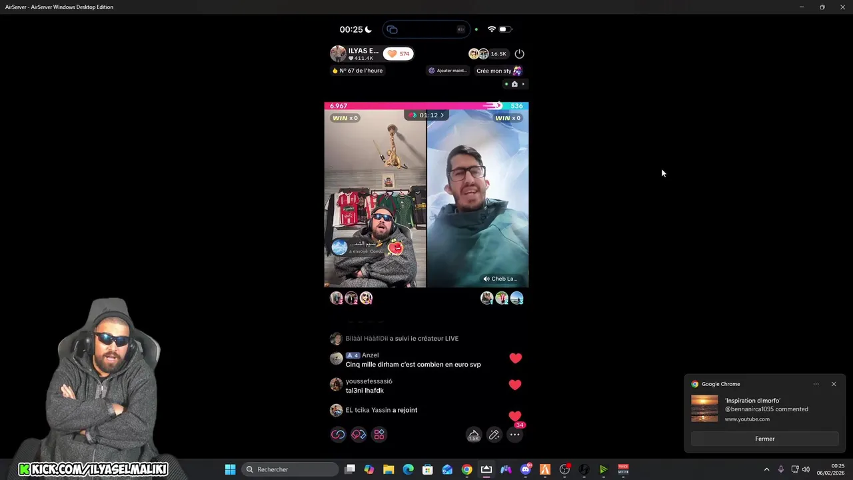This screenshot has height=480, width=853.
Task: Open the left team's top gifter ranked 3
Action: [337, 298]
